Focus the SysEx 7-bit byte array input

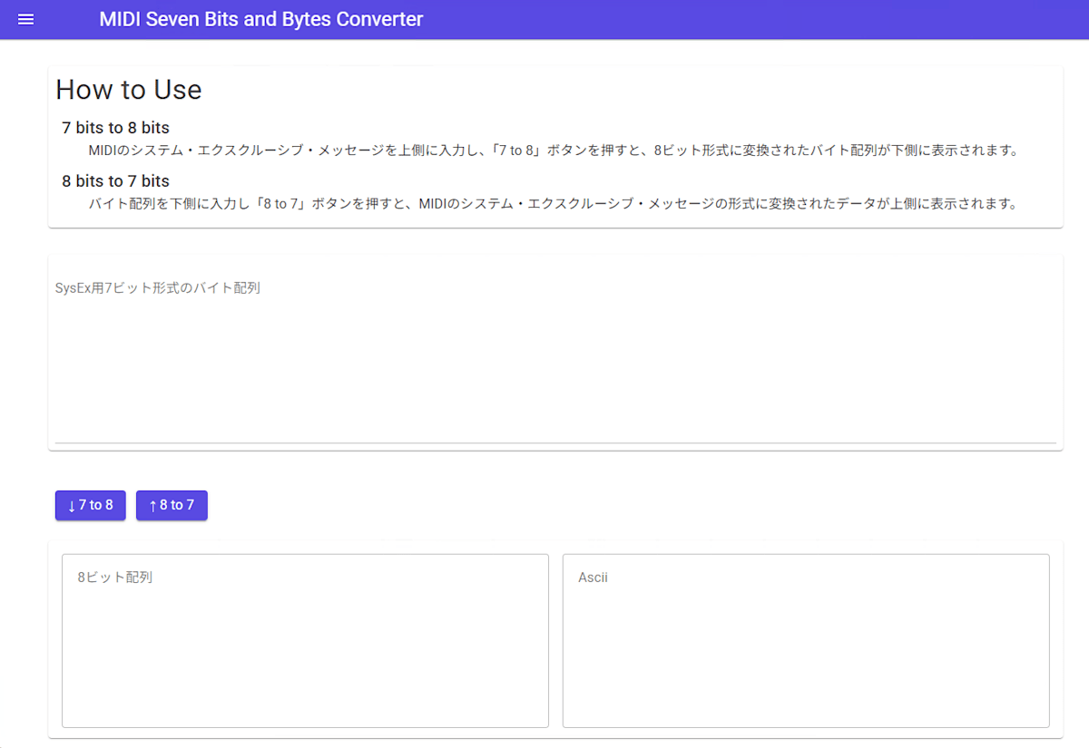[555, 356]
